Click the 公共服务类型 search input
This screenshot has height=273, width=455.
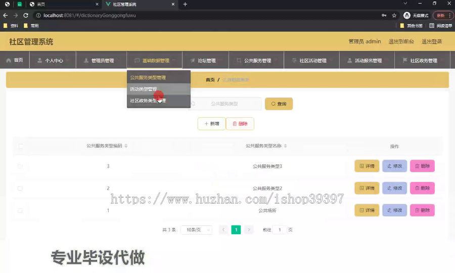pos(225,104)
